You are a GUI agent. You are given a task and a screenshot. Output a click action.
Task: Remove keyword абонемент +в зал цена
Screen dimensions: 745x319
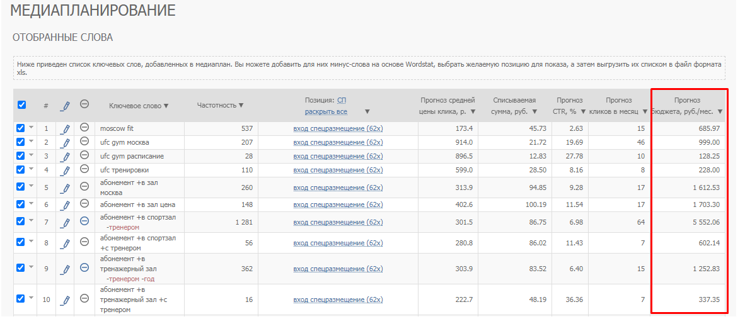[x=84, y=204]
